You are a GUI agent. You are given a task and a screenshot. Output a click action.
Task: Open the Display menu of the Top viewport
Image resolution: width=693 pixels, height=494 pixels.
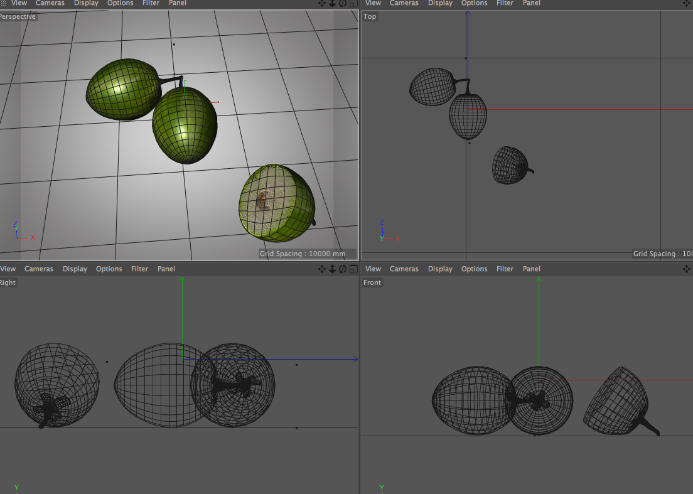click(440, 3)
